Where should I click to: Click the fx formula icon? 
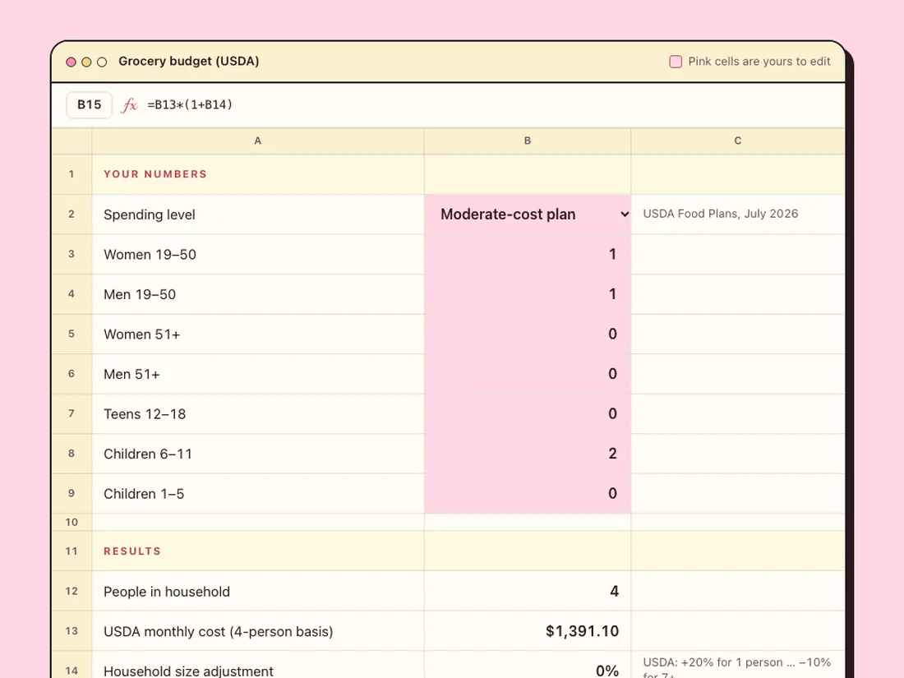point(129,105)
